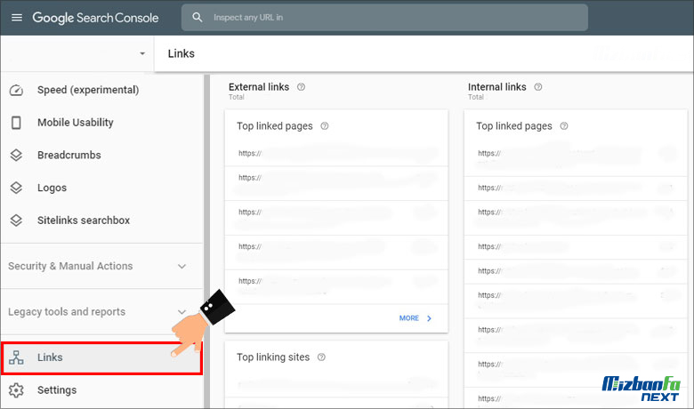Select Mobile Usability in the sidebar
This screenshot has width=694, height=409.
[x=76, y=123]
